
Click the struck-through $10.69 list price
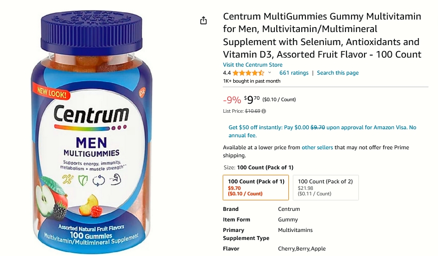point(252,111)
